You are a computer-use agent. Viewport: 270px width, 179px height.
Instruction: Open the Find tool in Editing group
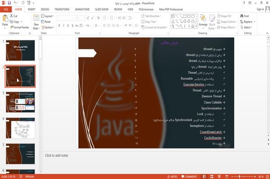point(244,16)
